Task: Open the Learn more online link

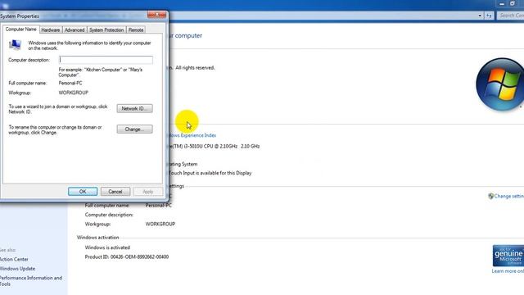Action: (508, 271)
